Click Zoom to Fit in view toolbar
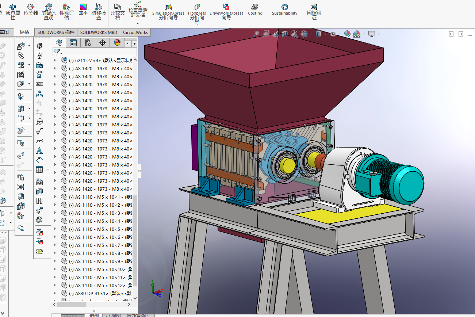 (257, 34)
